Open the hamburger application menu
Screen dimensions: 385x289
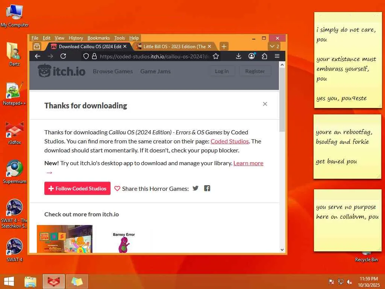click(277, 56)
